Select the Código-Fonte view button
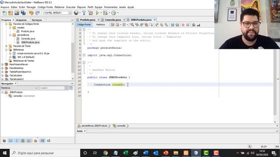This screenshot has height=157, width=280. click(84, 24)
